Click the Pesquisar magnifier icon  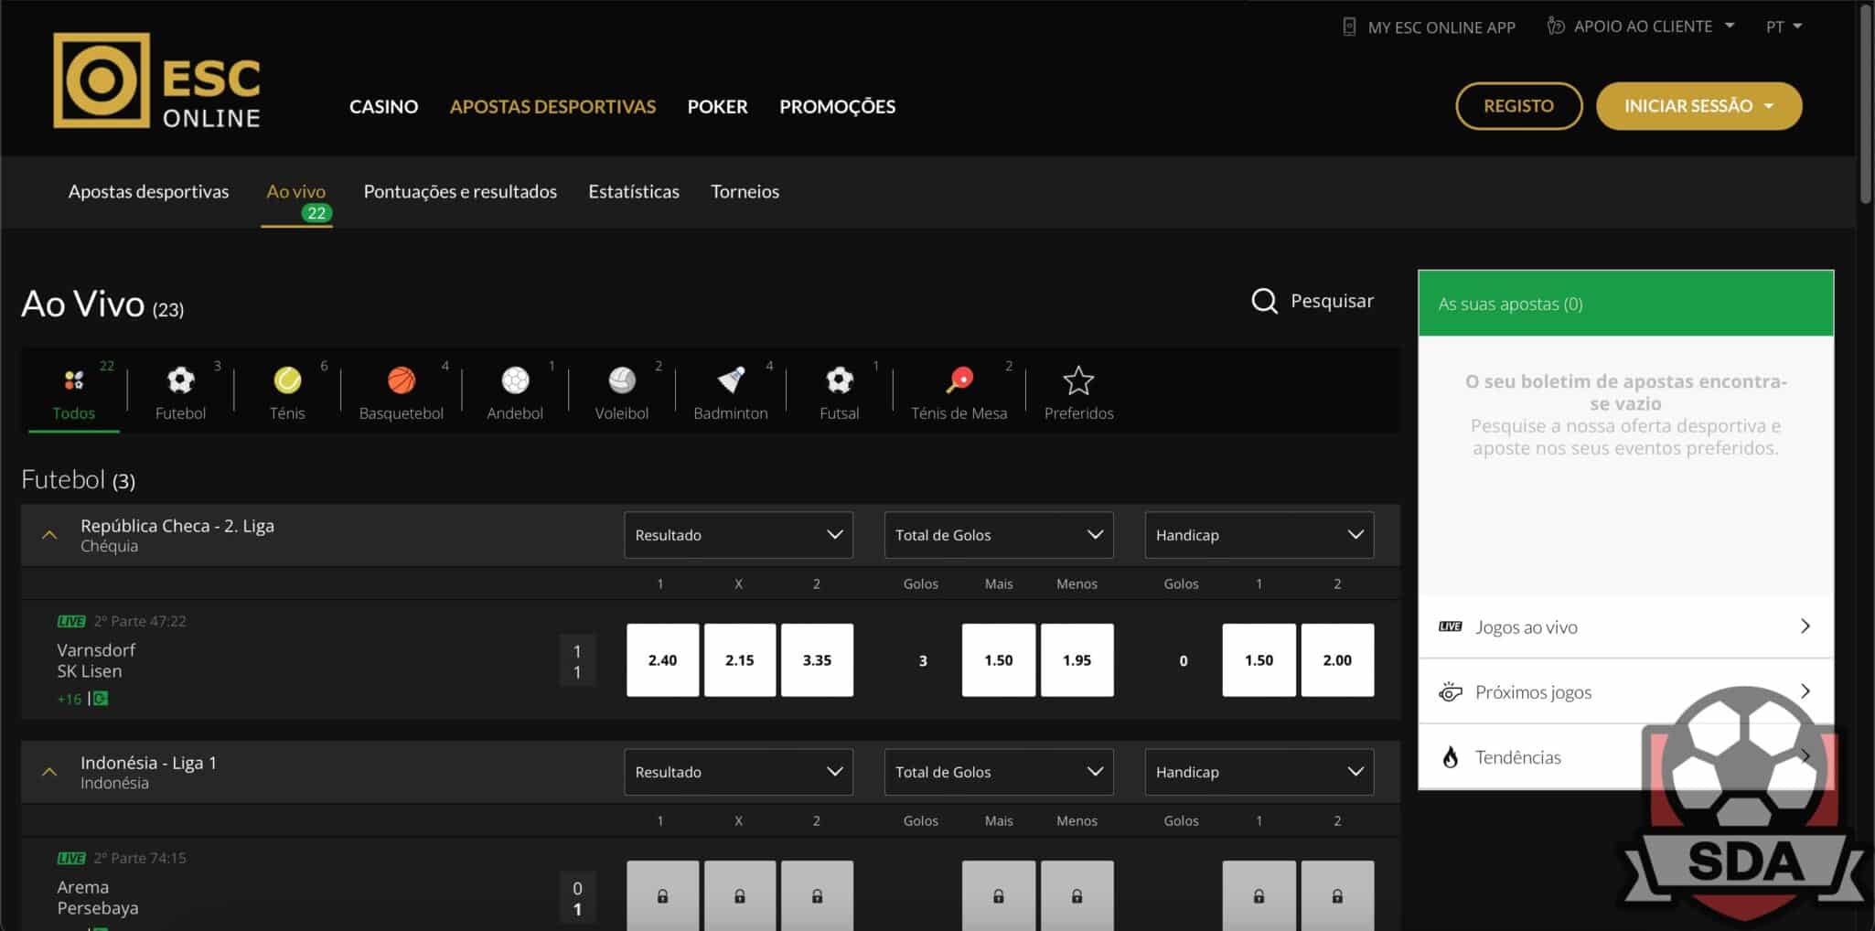pyautogui.click(x=1264, y=301)
